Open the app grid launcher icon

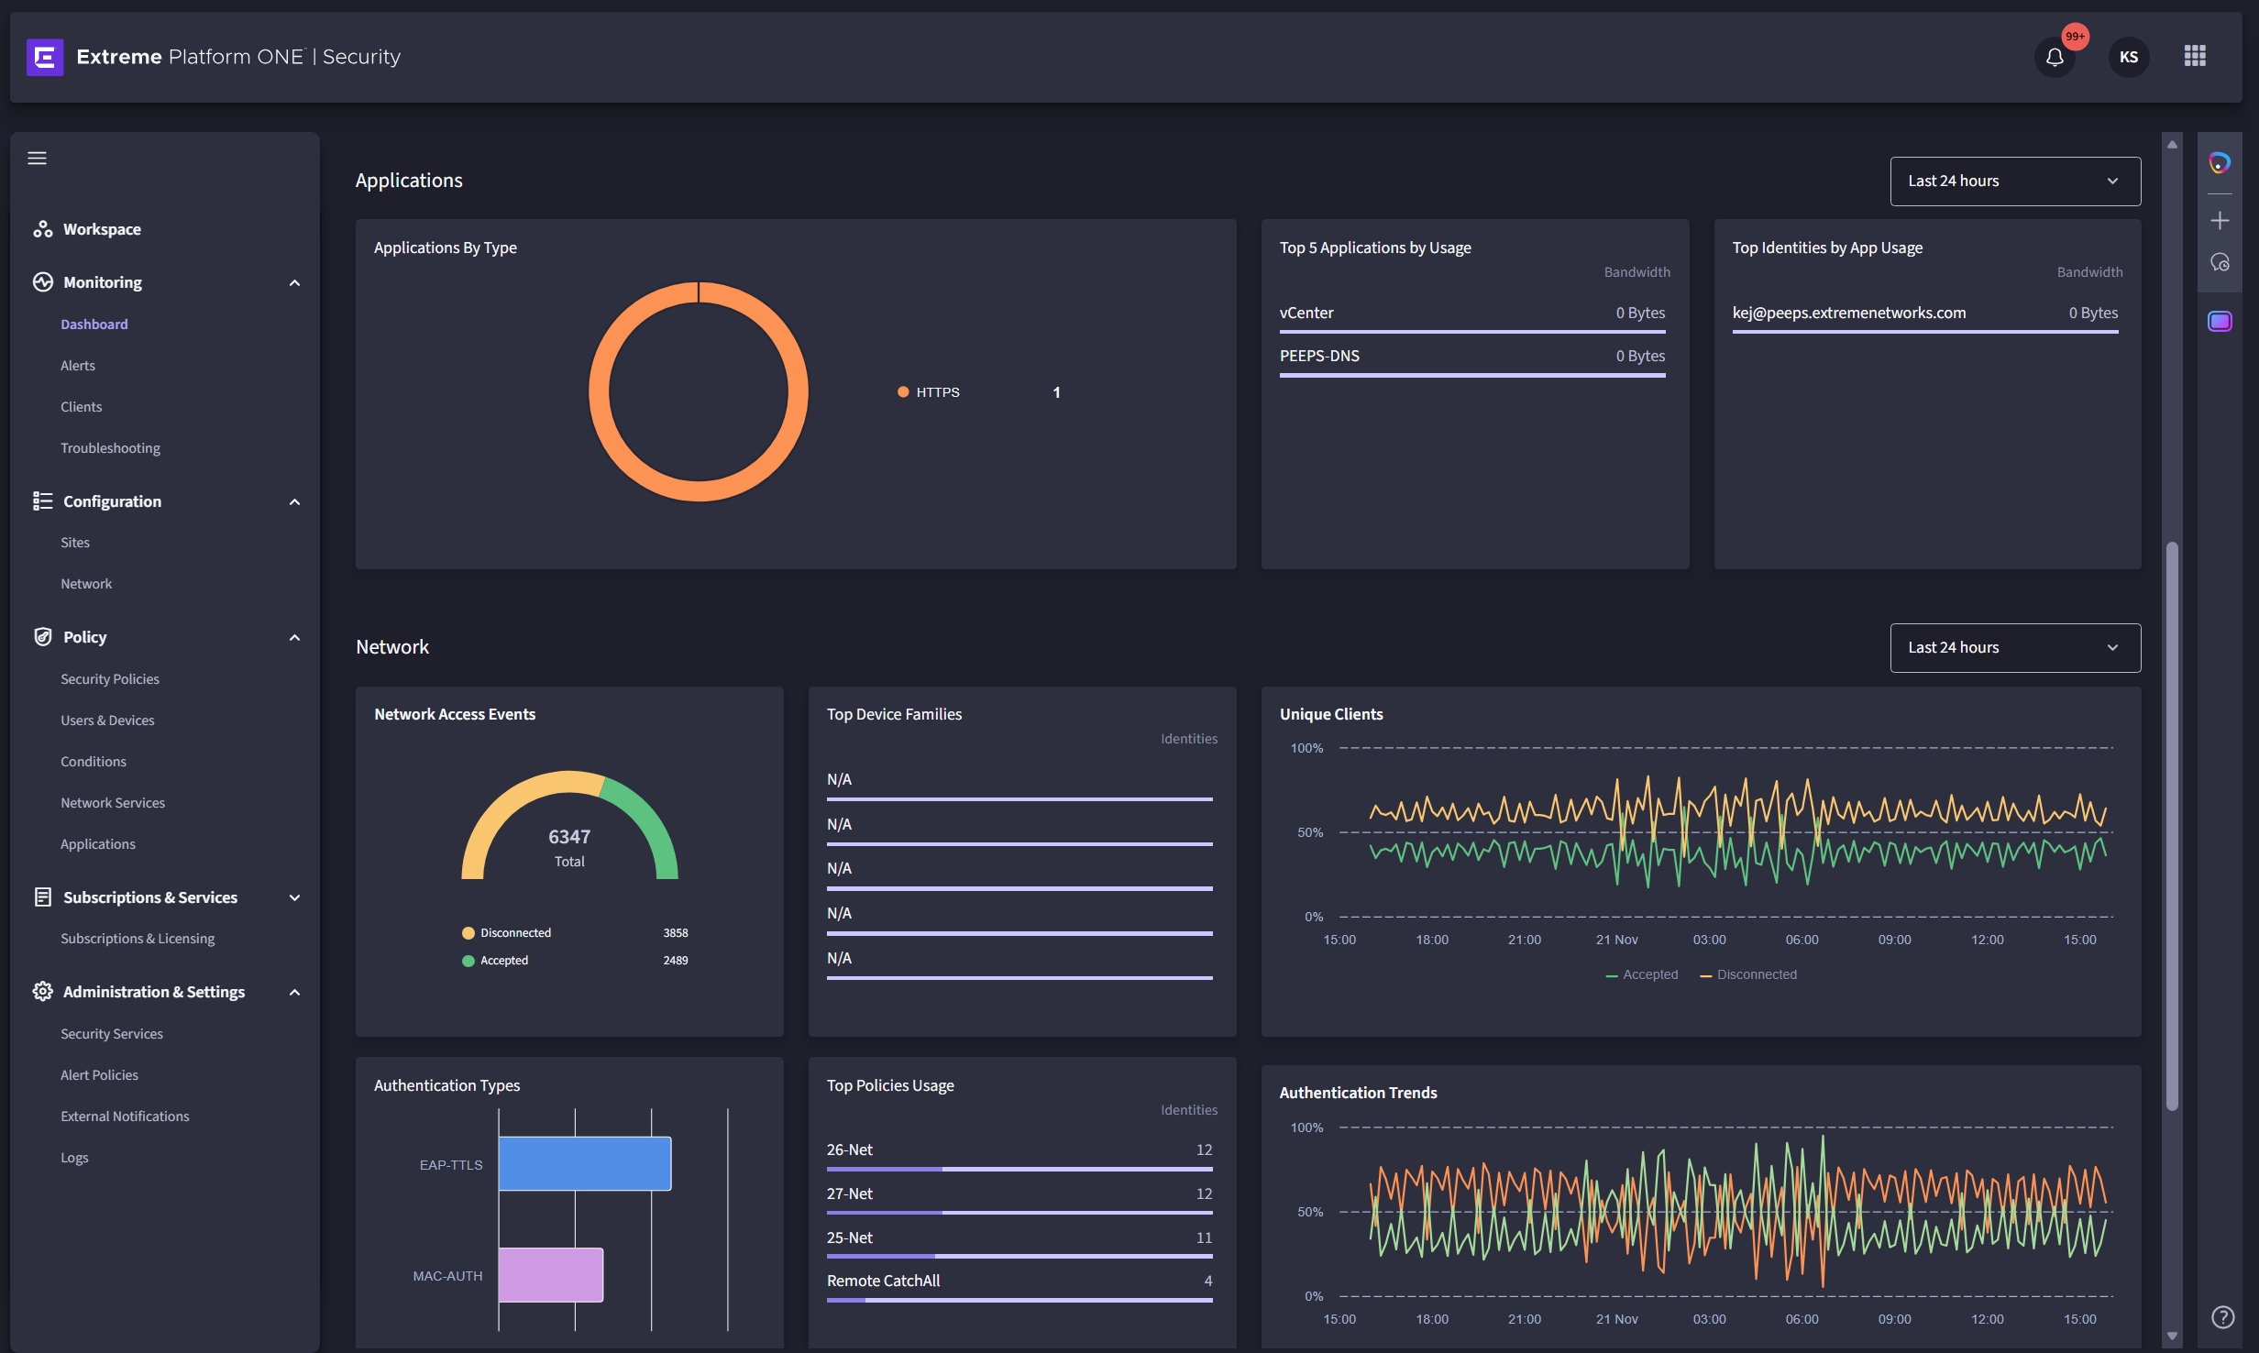click(x=2194, y=57)
